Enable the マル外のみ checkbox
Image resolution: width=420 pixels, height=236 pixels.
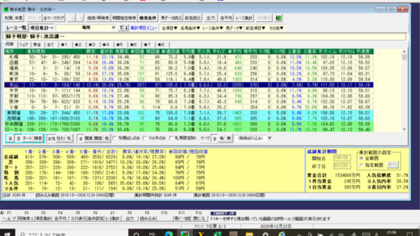(x=145, y=138)
